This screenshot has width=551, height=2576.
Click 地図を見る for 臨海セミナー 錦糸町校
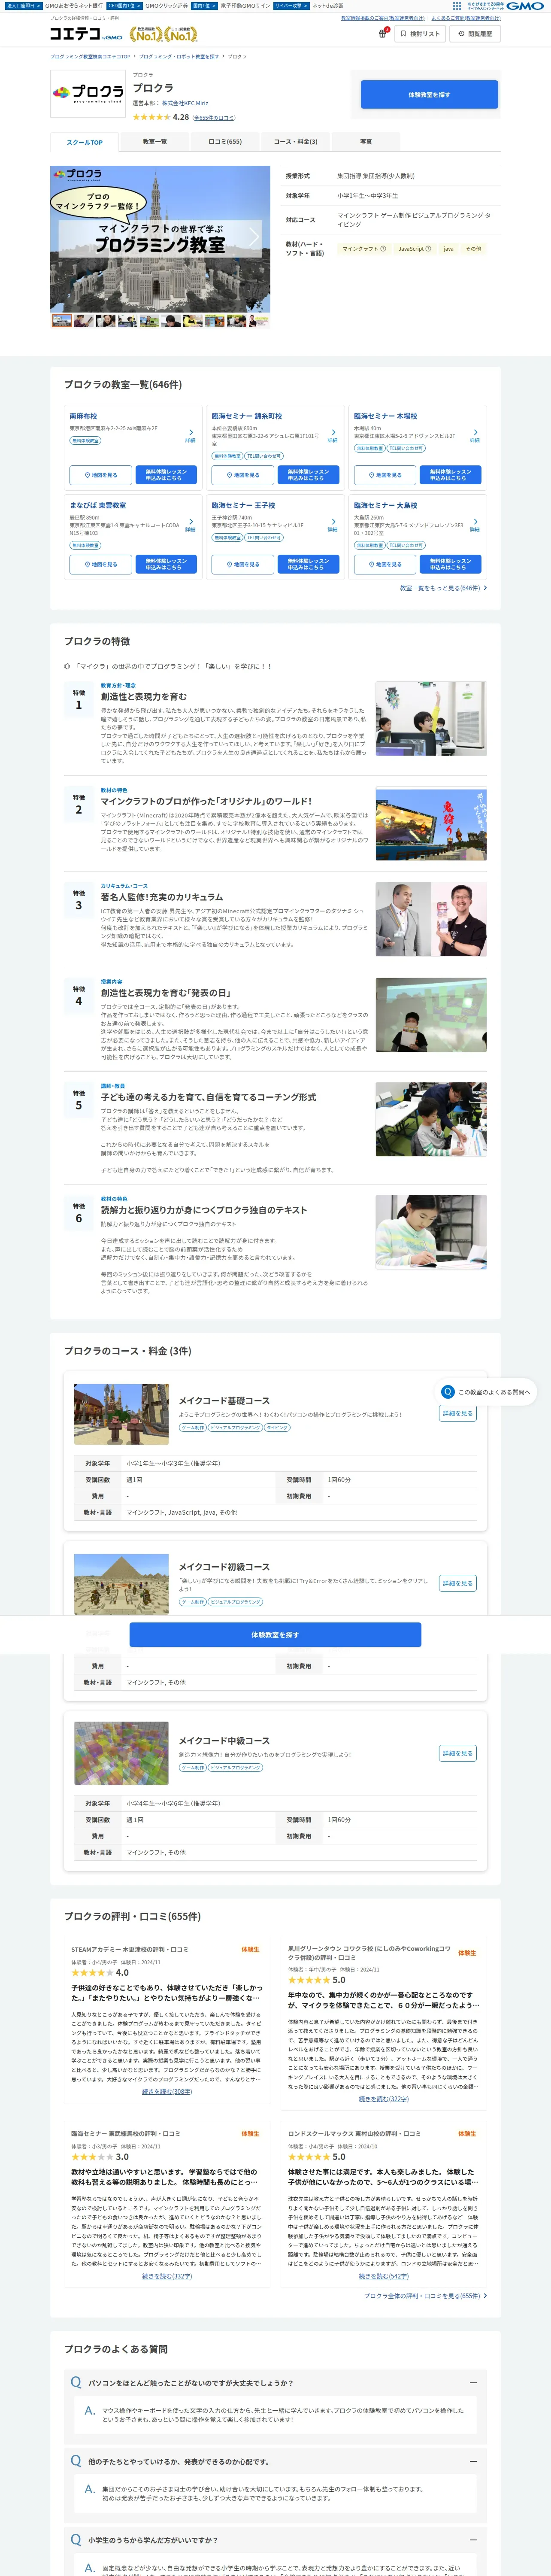pyautogui.click(x=243, y=475)
